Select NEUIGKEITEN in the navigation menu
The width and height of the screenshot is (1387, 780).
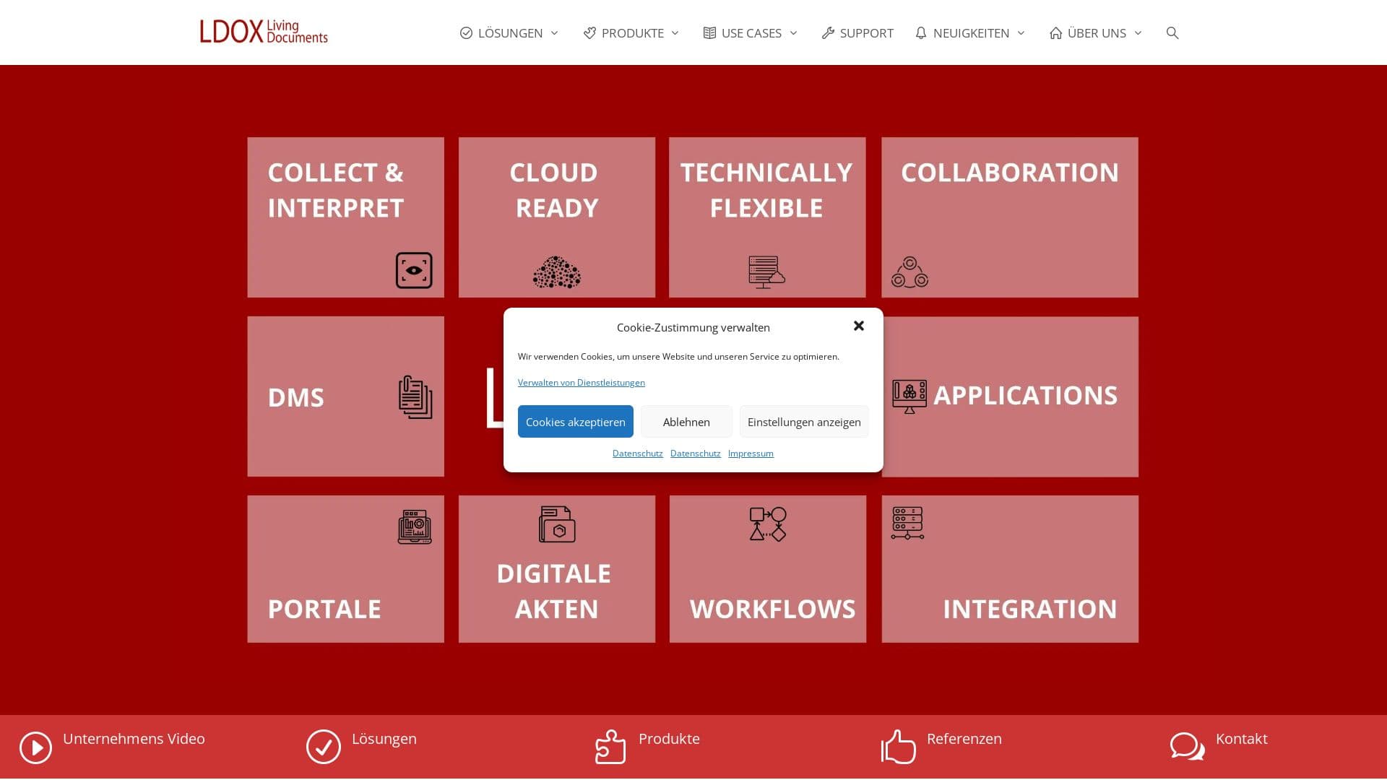coord(969,32)
